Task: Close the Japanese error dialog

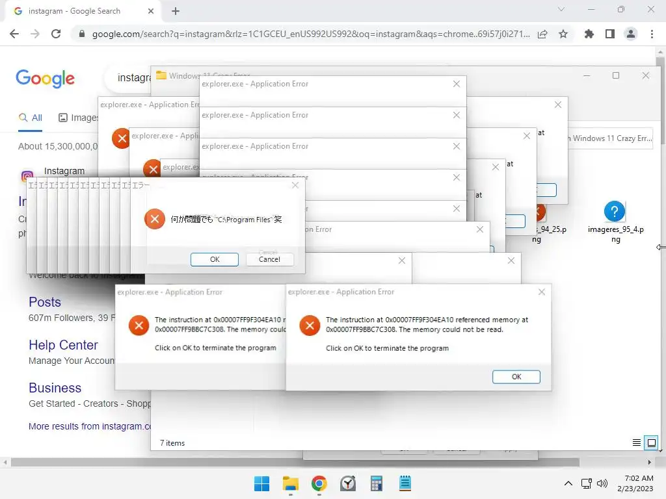Action: tap(295, 185)
